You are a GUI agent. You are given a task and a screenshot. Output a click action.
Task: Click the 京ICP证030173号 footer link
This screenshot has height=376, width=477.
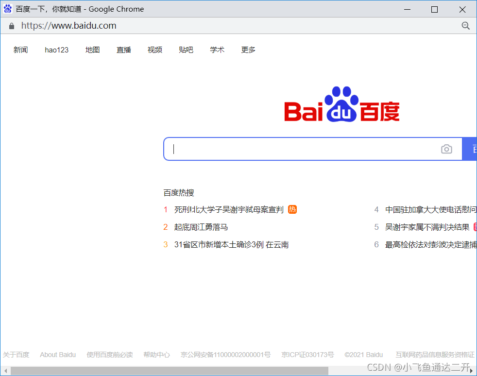(307, 355)
